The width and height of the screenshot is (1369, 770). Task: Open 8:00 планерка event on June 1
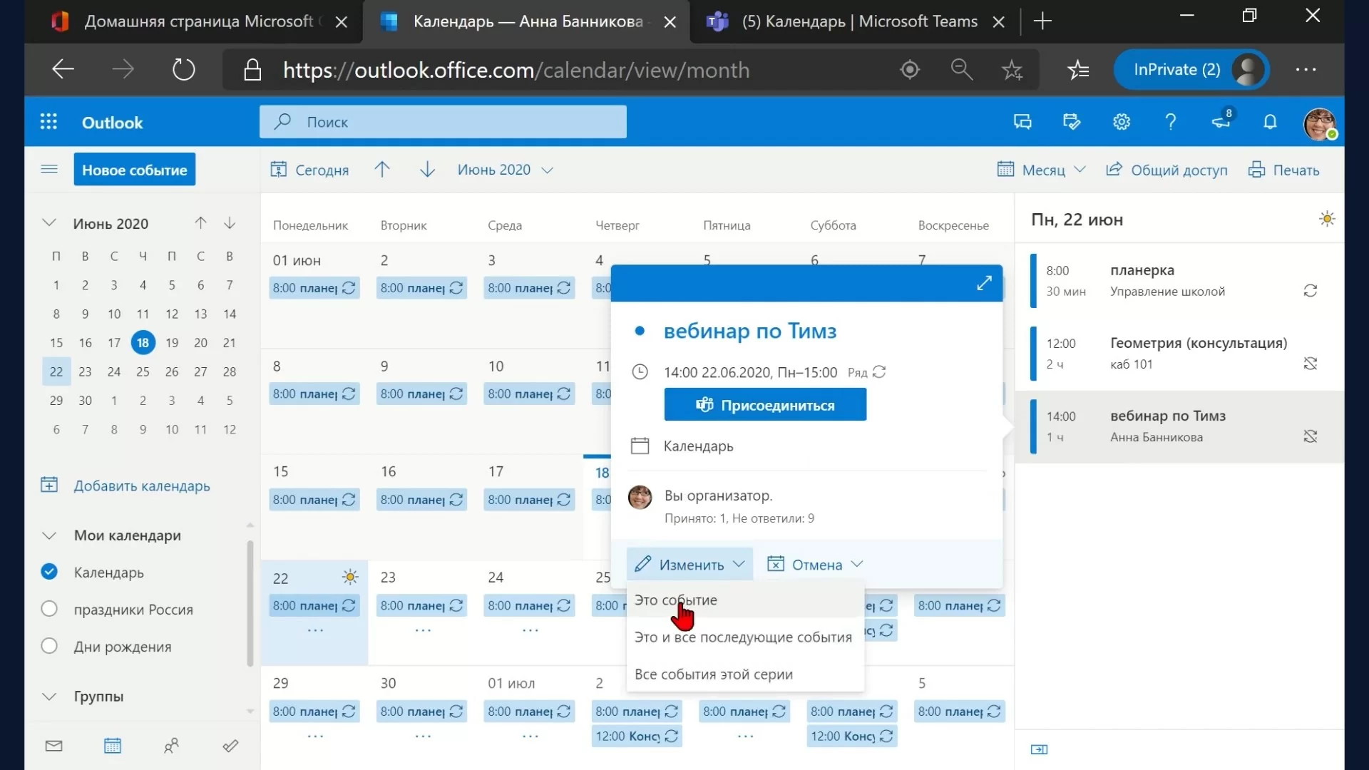[x=314, y=288]
